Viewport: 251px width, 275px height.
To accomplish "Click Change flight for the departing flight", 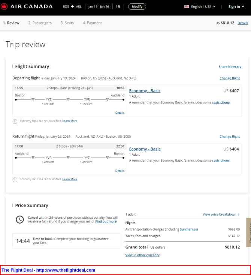I will 230,78.
